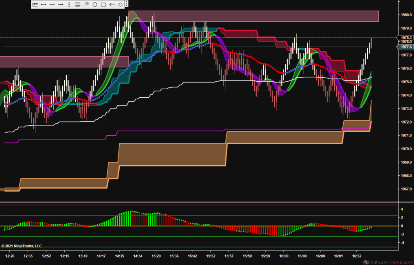The height and width of the screenshot is (265, 414).
Task: Click the 1978.3 current price marker
Action: click(x=406, y=38)
